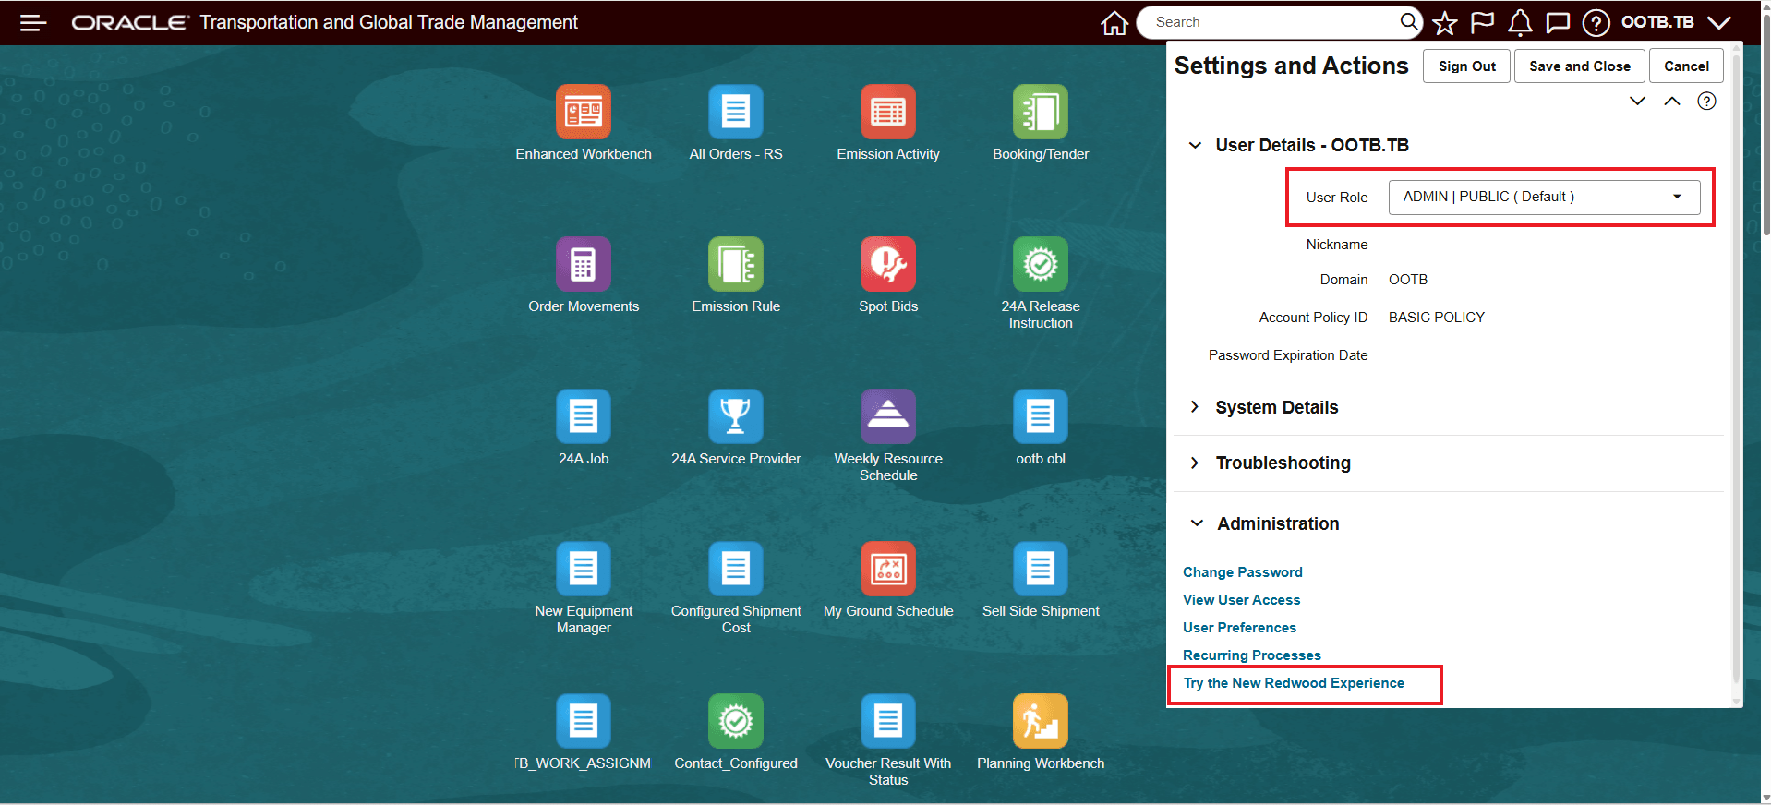Screen dimensions: 1771x805
Task: Open the message chat icon
Action: pos(1558,22)
